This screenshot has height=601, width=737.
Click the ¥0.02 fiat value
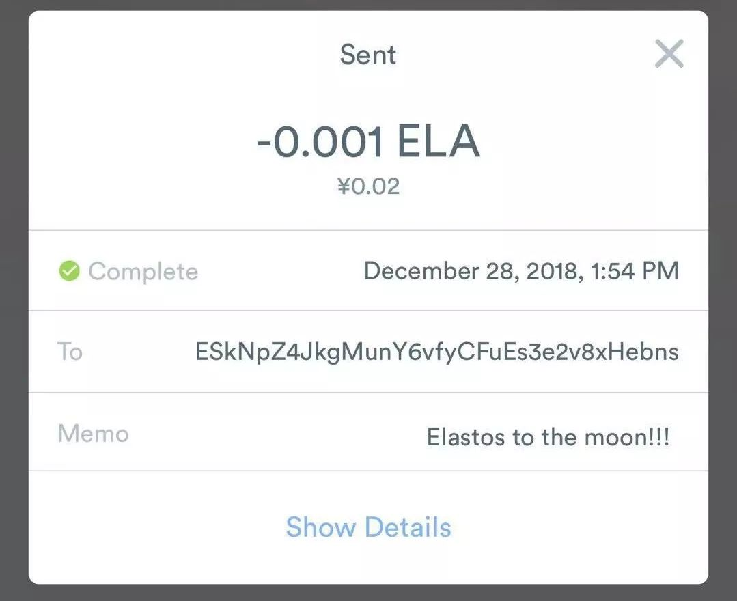pyautogui.click(x=369, y=186)
